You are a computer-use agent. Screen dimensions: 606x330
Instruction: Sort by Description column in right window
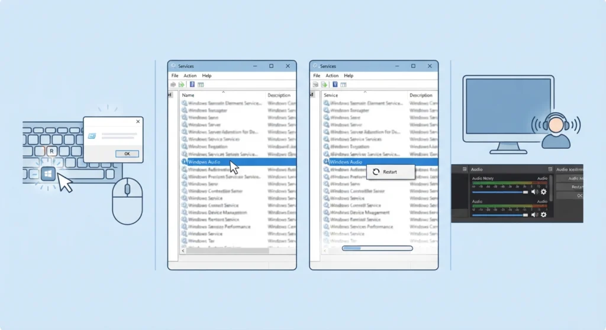click(421, 95)
